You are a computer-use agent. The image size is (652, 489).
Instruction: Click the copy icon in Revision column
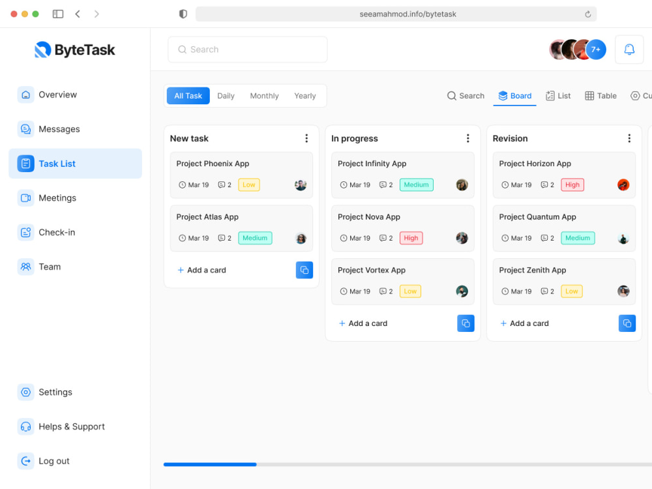point(627,323)
